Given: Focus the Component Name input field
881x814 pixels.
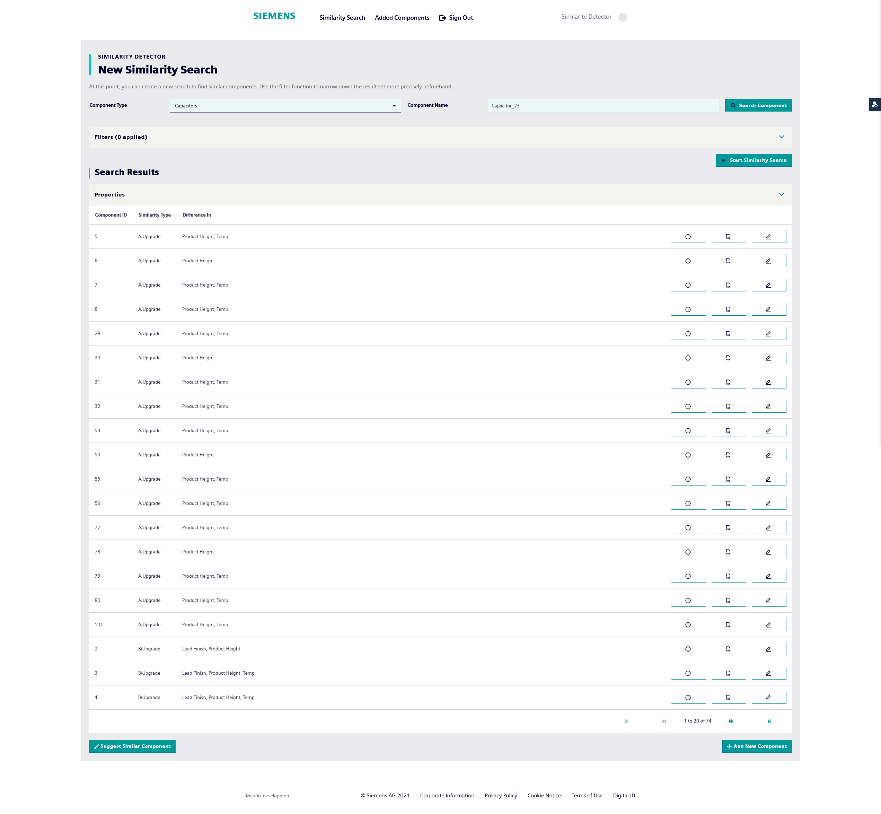Looking at the screenshot, I should click(603, 106).
